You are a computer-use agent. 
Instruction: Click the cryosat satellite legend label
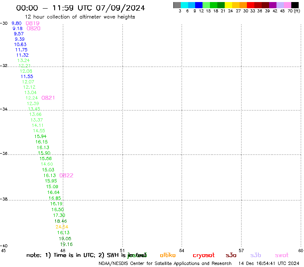pyautogui.click(x=204, y=255)
